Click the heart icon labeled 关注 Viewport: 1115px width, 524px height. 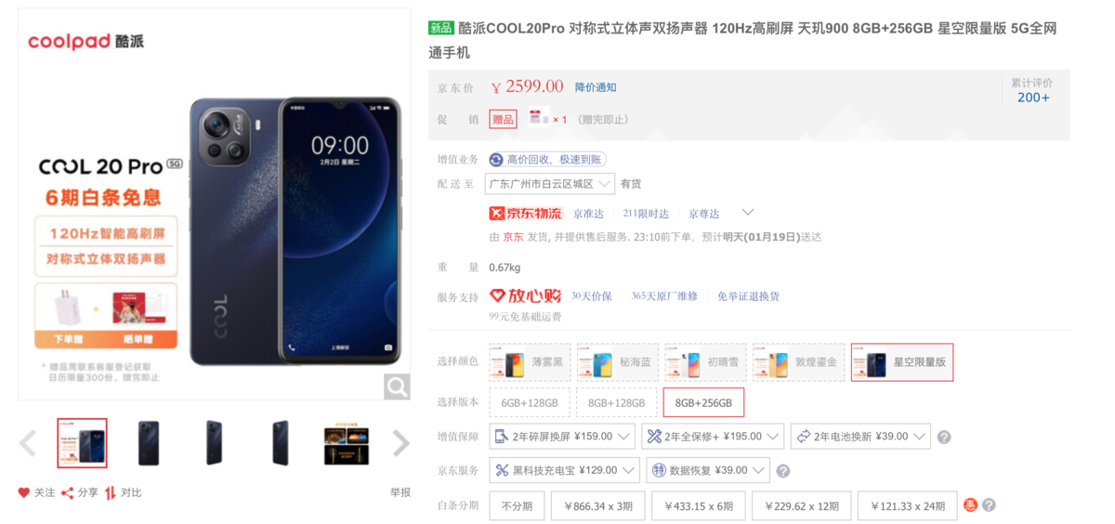tap(24, 492)
